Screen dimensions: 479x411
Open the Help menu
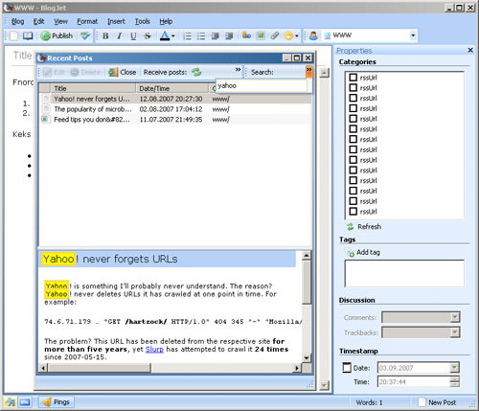click(166, 21)
